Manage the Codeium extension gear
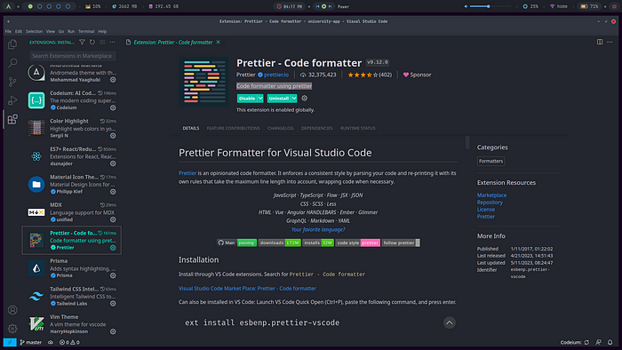622x350 pixels. click(x=113, y=107)
